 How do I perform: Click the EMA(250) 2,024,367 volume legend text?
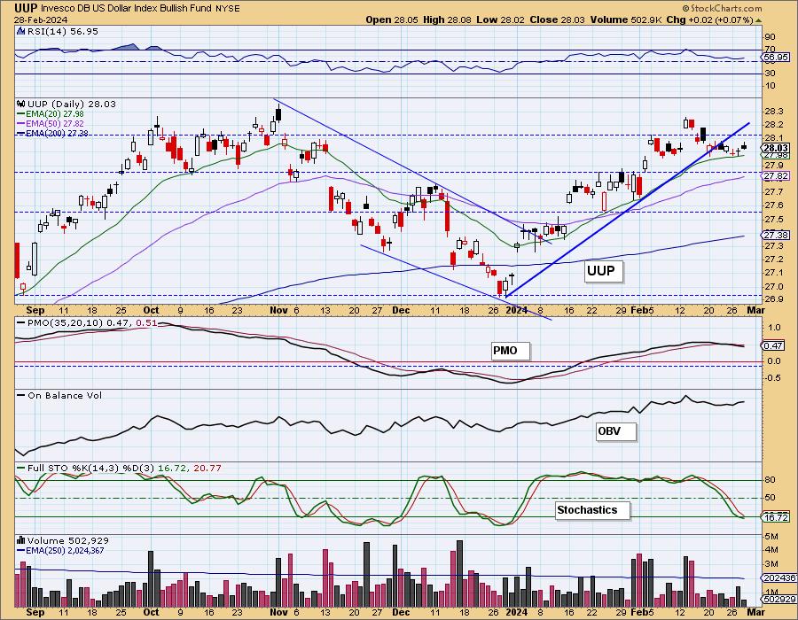[65, 550]
